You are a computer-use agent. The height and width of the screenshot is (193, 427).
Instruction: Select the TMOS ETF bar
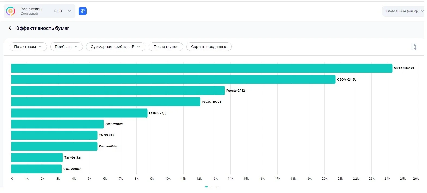[54, 135]
